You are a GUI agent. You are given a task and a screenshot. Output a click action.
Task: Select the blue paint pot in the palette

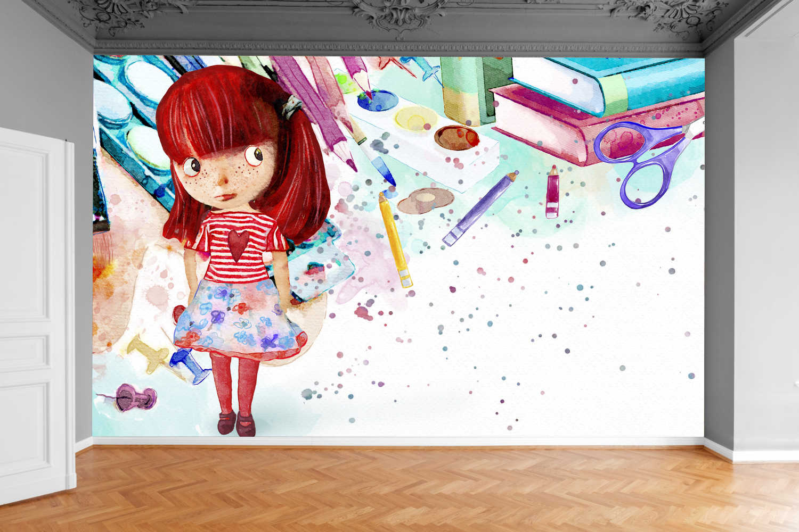pyautogui.click(x=378, y=101)
